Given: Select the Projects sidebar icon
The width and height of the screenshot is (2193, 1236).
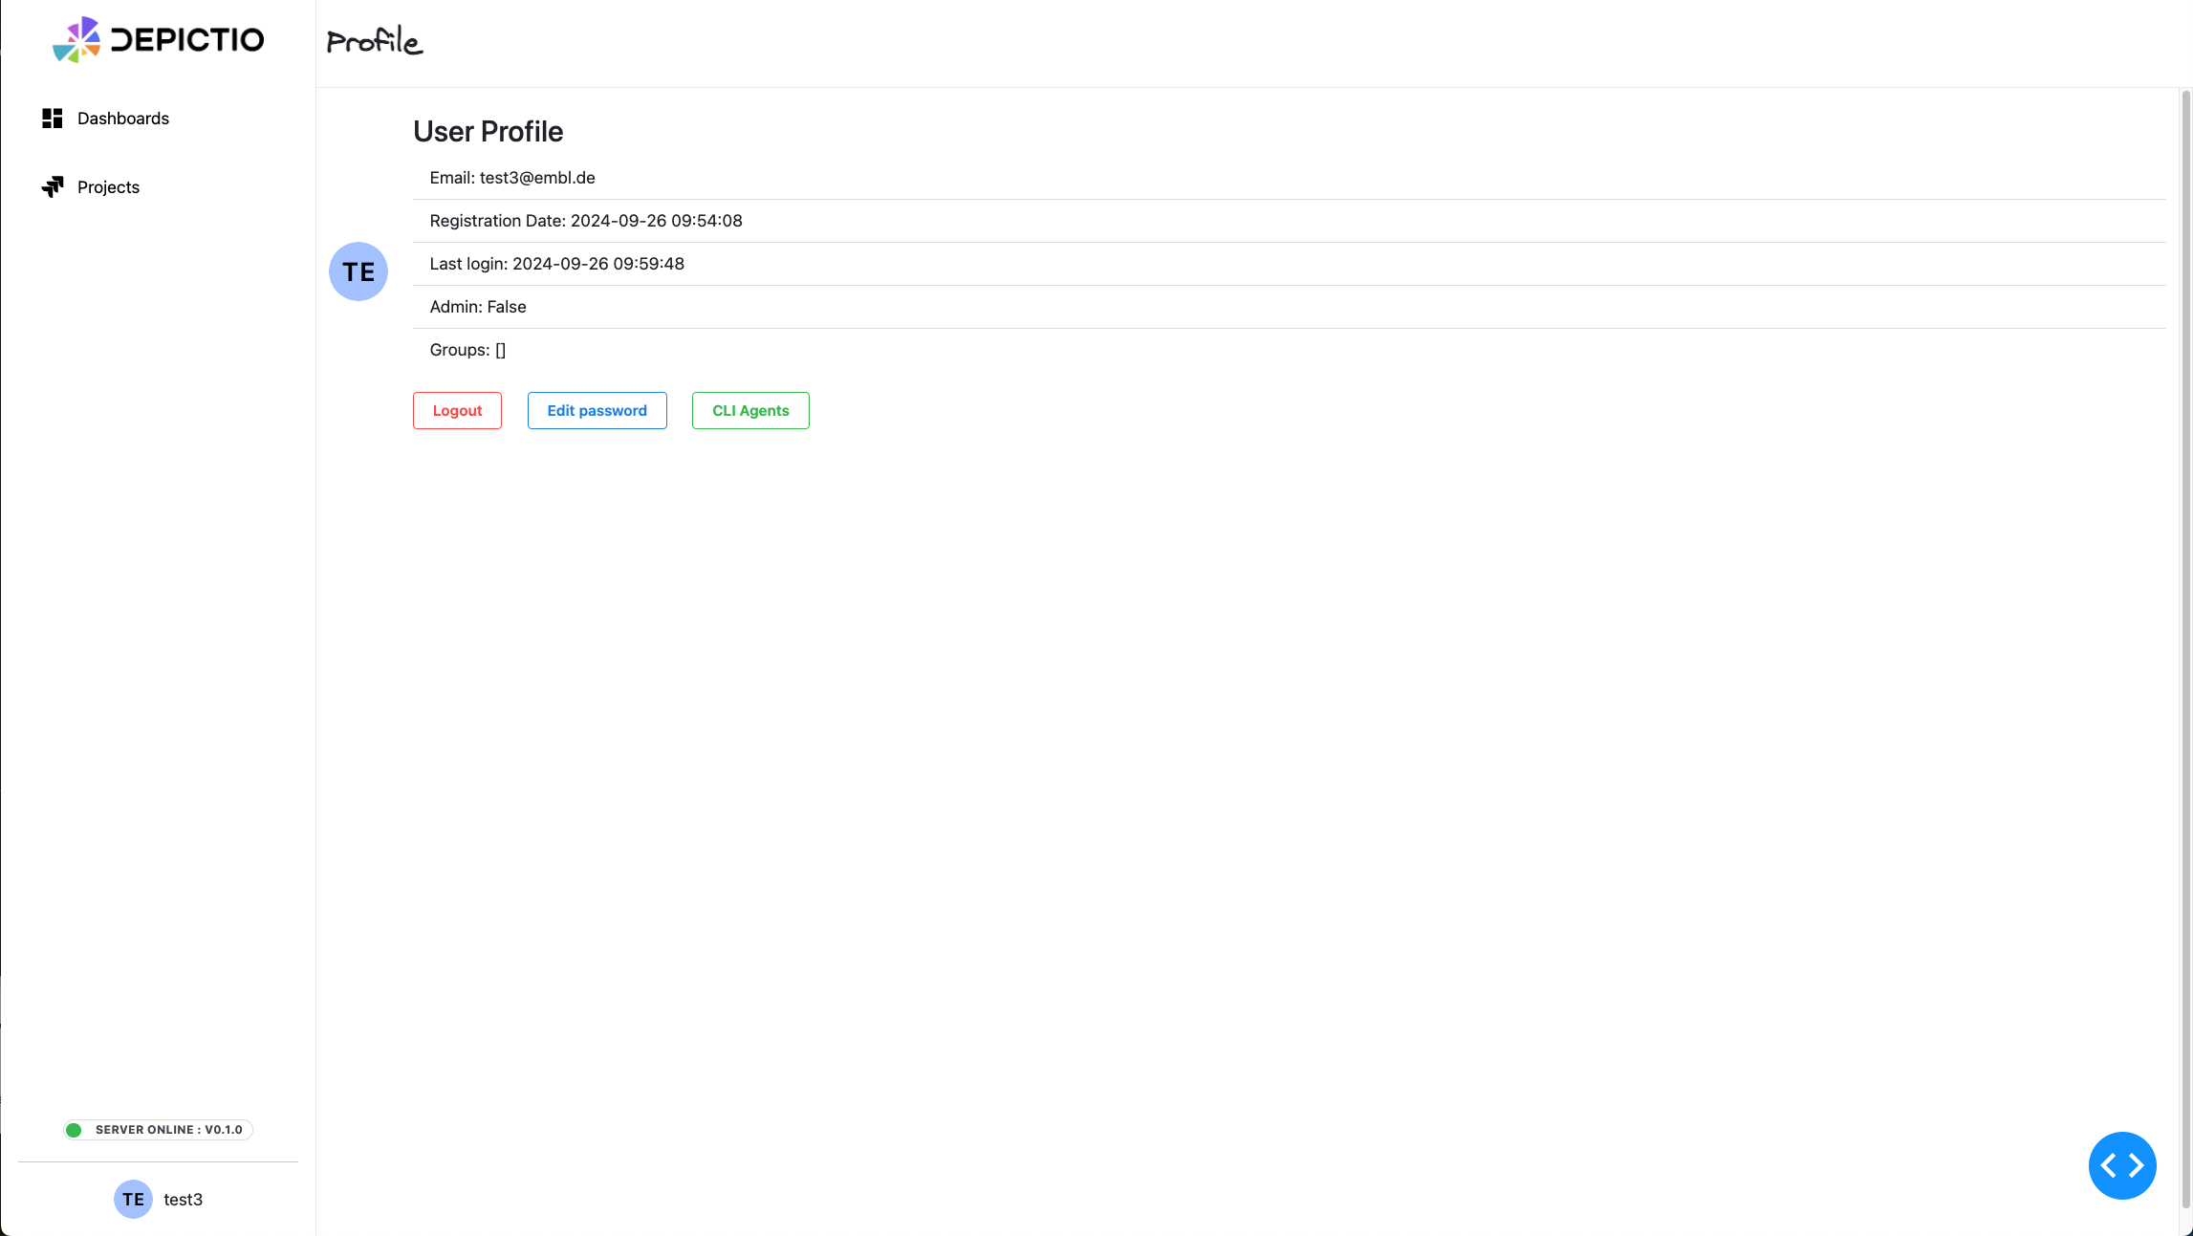Looking at the screenshot, I should pyautogui.click(x=53, y=186).
